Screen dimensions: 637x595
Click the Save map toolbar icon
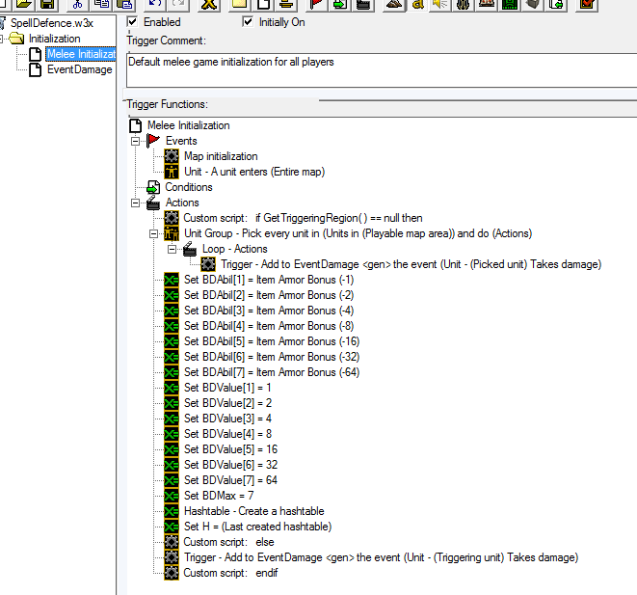pos(47,4)
